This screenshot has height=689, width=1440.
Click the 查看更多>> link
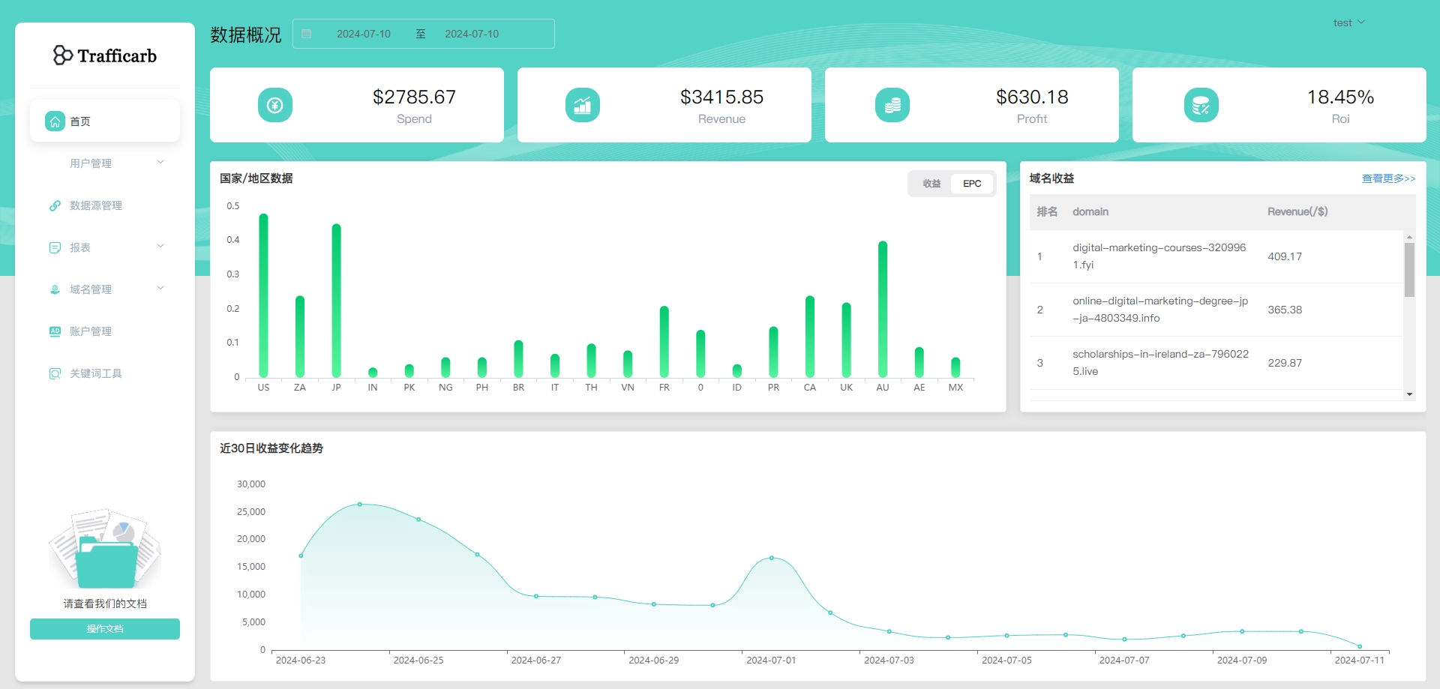click(x=1388, y=178)
